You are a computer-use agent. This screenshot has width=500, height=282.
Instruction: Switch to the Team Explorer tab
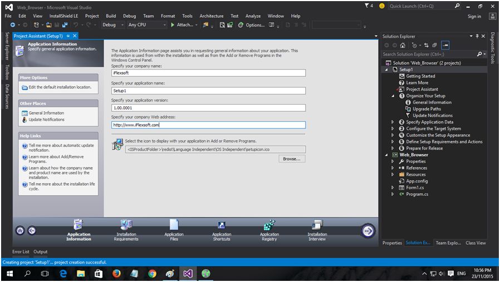pos(448,243)
